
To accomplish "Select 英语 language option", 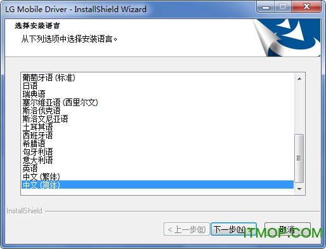I will pos(157,168).
